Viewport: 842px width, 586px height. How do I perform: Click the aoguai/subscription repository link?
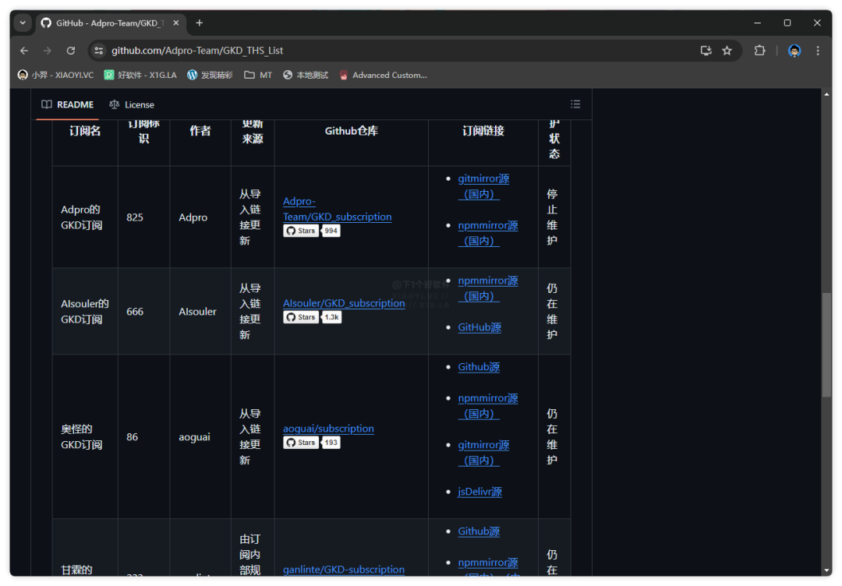(x=328, y=429)
